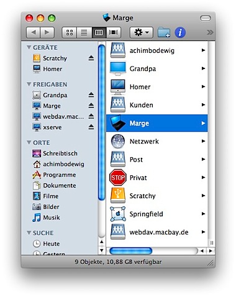Click Springfield Apple icon
This screenshot has height=297, width=236.
tap(118, 214)
